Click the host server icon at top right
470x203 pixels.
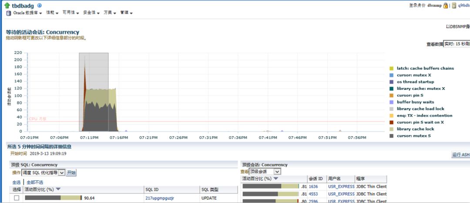[454, 6]
